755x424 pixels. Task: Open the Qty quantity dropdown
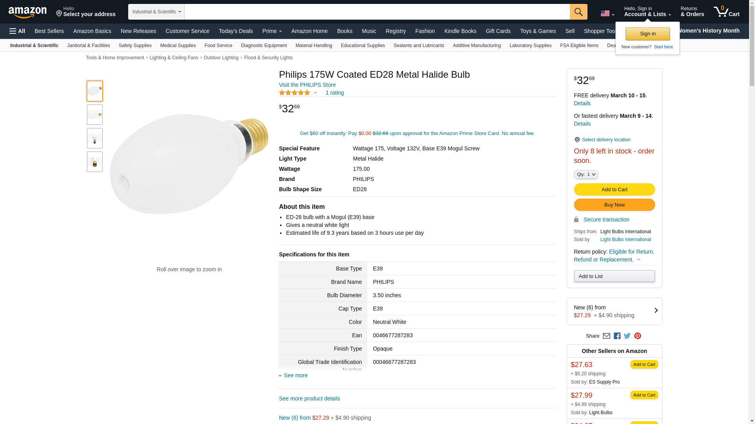point(586,174)
